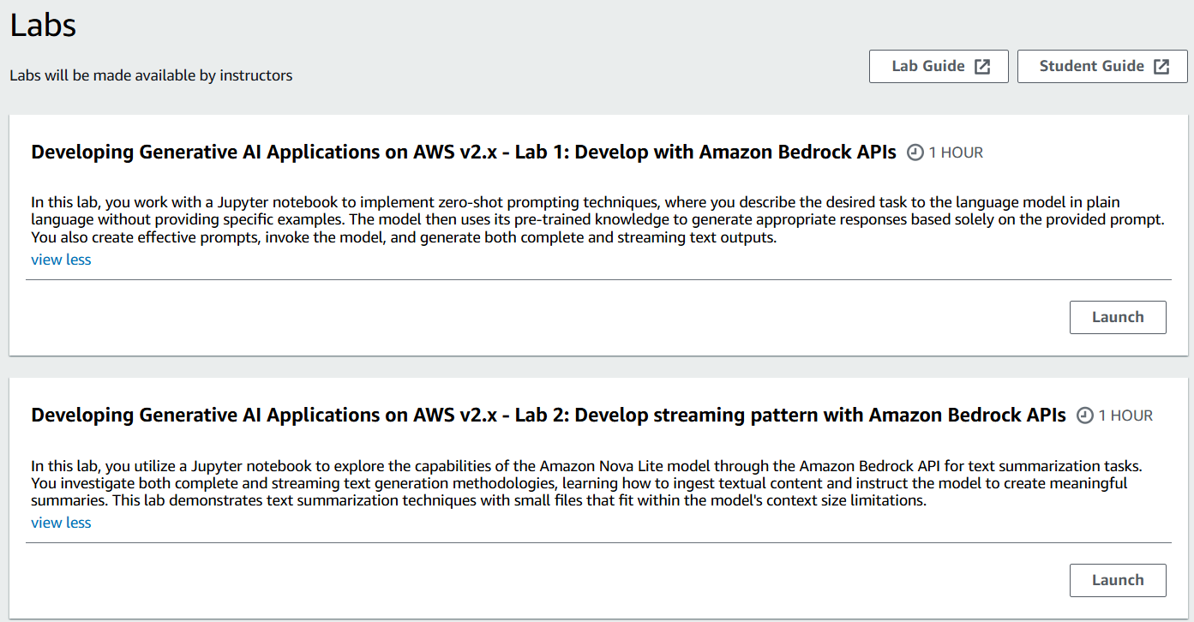Collapse Lab 2 description with view less
The image size is (1194, 622).
pyautogui.click(x=61, y=523)
